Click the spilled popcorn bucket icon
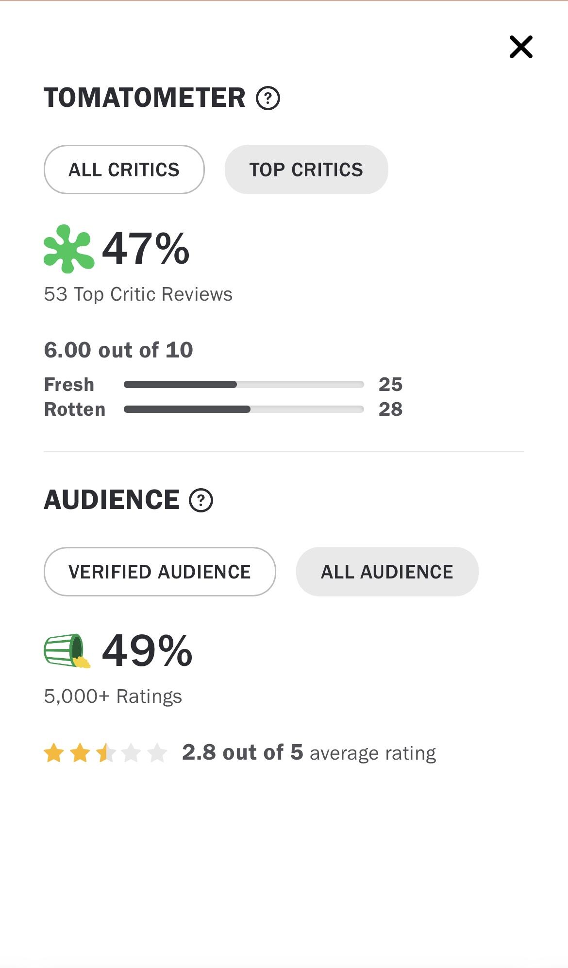 tap(67, 651)
